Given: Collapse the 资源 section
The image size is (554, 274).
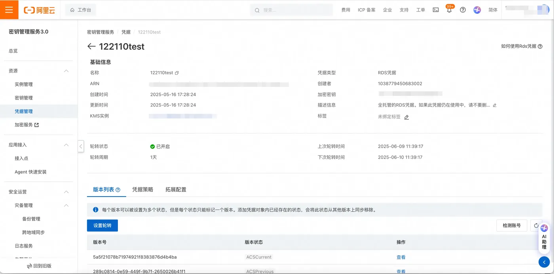Looking at the screenshot, I should [66, 71].
